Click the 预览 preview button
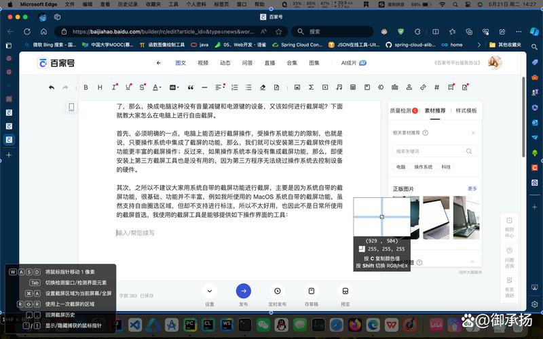This screenshot has height=339, width=543. pyautogui.click(x=345, y=291)
